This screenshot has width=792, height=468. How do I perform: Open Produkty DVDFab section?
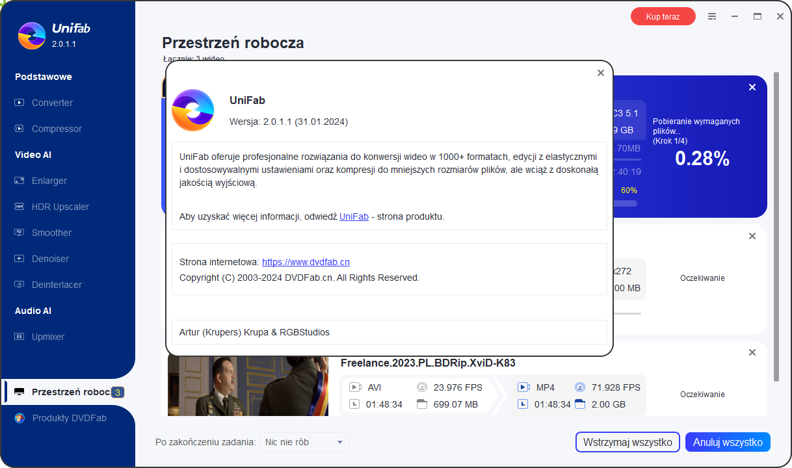69,418
